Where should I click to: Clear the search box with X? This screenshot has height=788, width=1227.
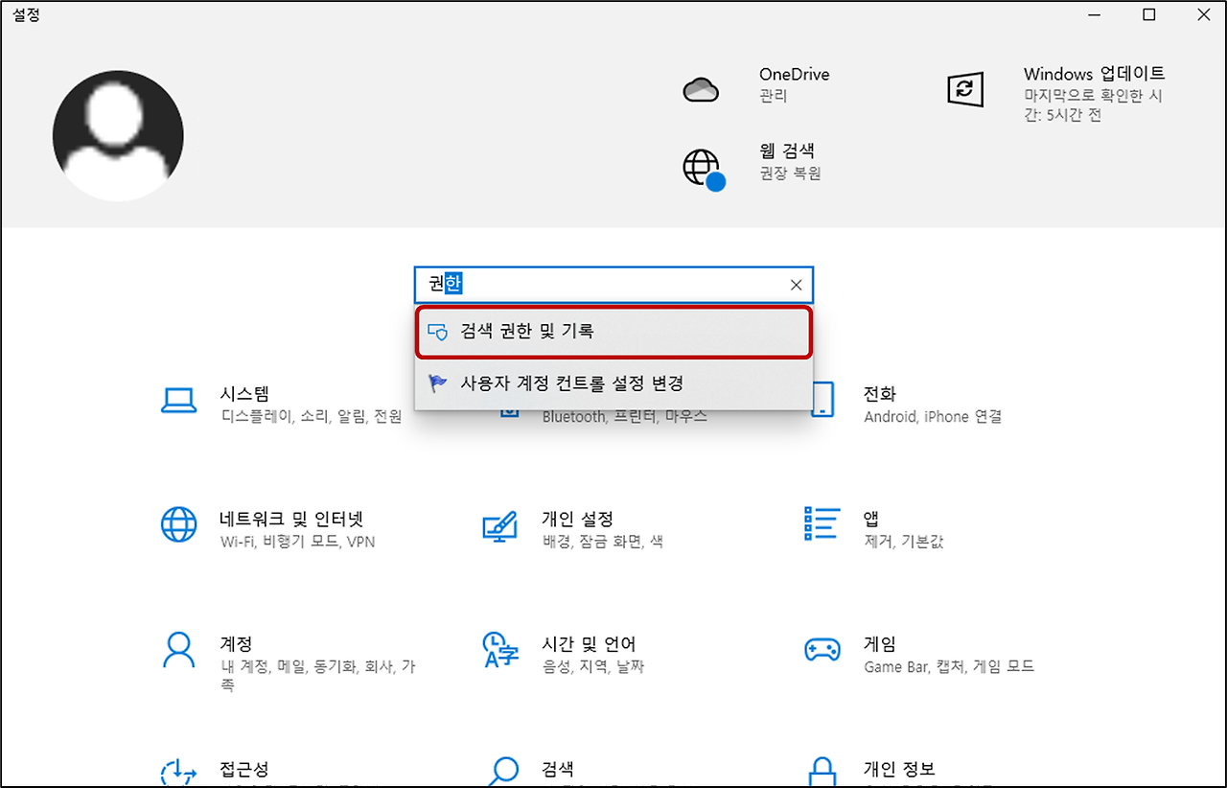point(796,285)
